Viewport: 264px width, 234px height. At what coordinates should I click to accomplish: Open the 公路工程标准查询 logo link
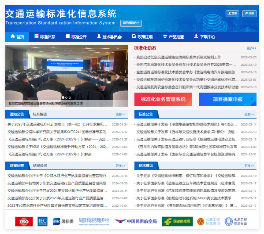click(208, 221)
